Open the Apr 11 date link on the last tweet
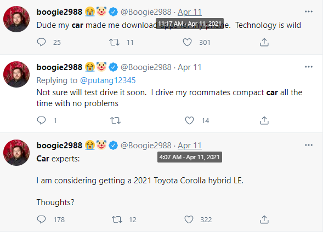Image resolution: width=323 pixels, height=232 pixels. pos(190,146)
